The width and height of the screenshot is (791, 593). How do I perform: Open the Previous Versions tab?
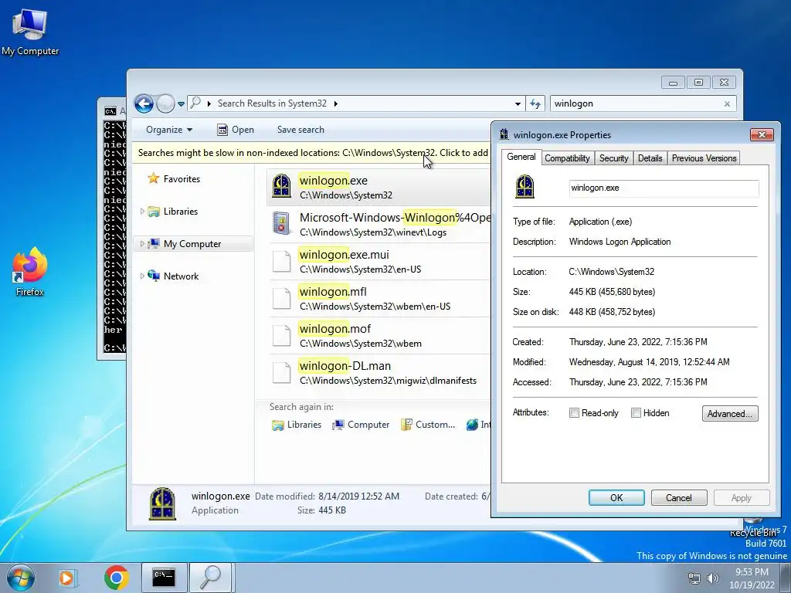[x=704, y=158]
